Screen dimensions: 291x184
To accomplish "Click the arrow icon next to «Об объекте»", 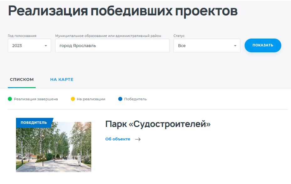I will (x=138, y=139).
